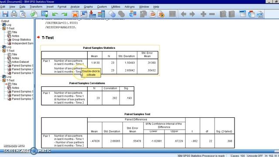The width and height of the screenshot is (279, 157).
Task: Click the Upper confidence value .67229
Action: (x=179, y=141)
